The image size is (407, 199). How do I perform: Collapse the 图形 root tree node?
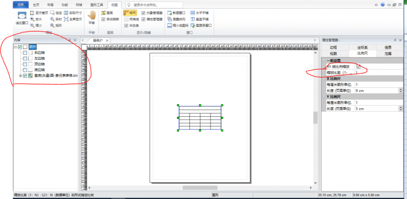click(15, 47)
